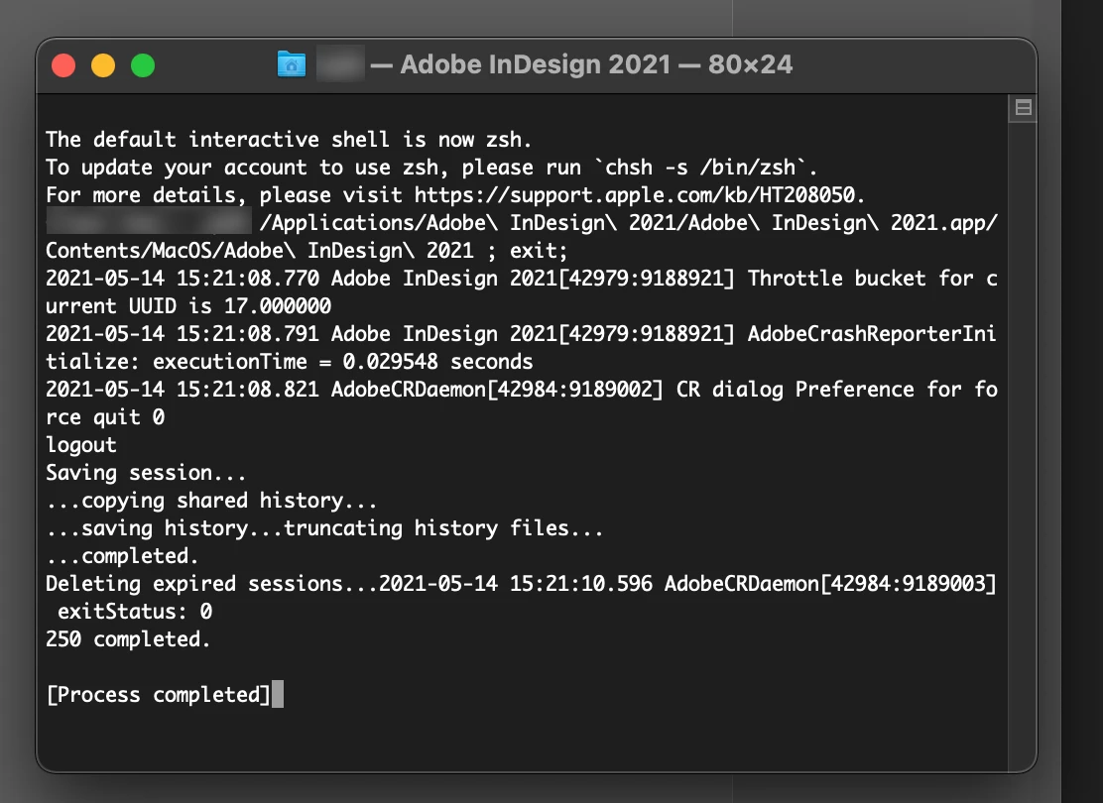The height and width of the screenshot is (803, 1103).
Task: Click the home folder icon in title bar
Action: pyautogui.click(x=292, y=64)
